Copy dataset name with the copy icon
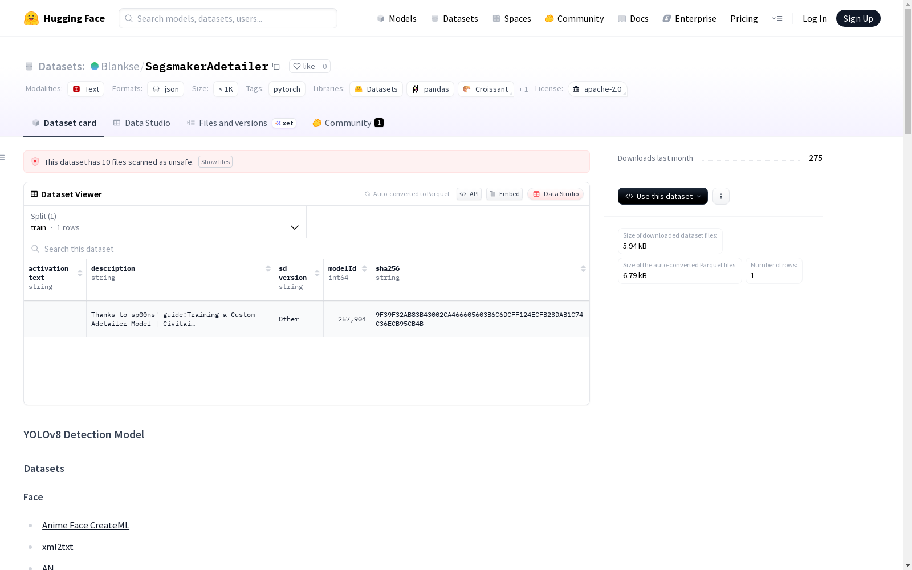 276,66
